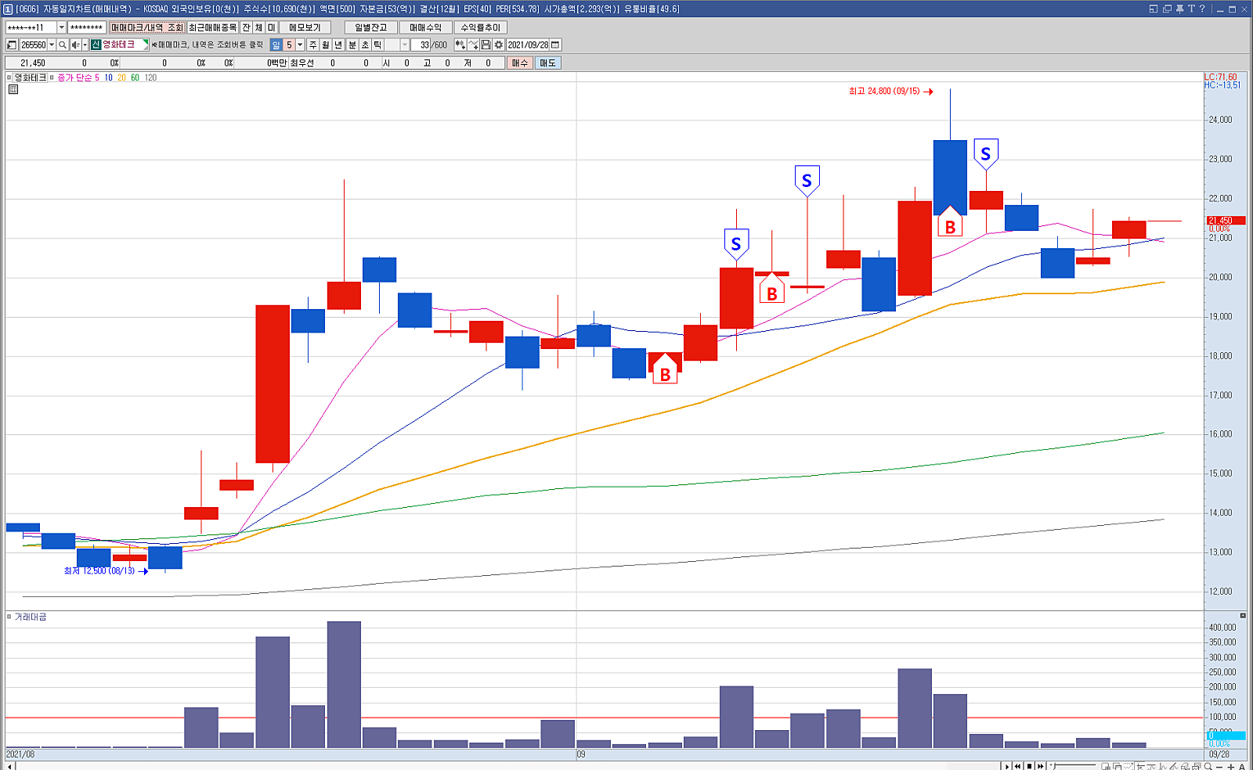Click the play arrow in chart playback

click(x=1007, y=766)
